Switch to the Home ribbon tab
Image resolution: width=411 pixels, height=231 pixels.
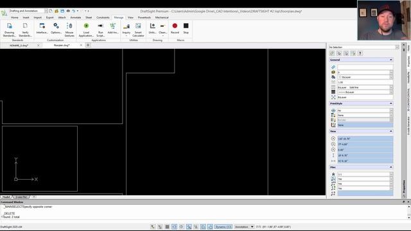(x=15, y=17)
